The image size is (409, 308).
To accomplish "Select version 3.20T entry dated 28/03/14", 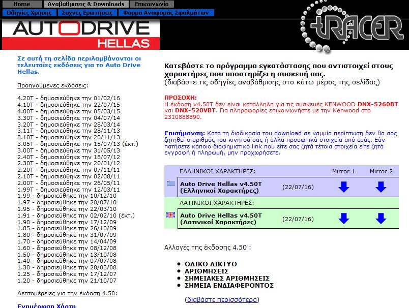I will pyautogui.click(x=69, y=125).
